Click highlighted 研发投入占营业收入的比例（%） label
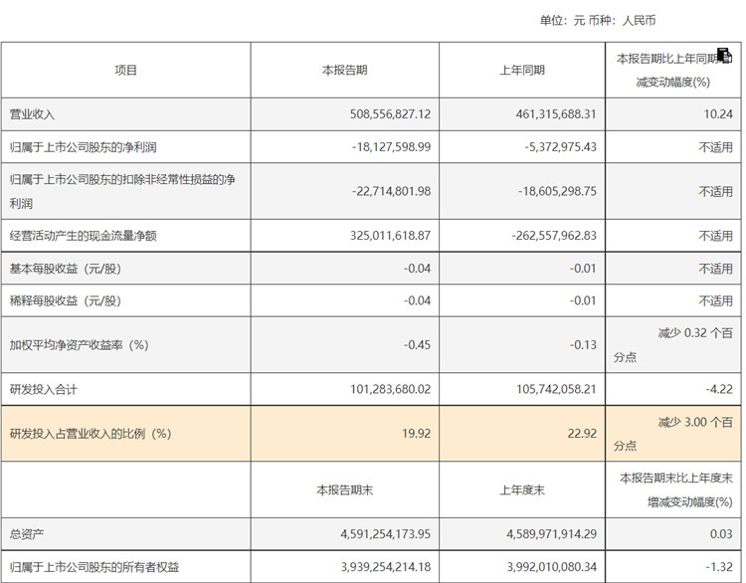The image size is (746, 583). [91, 434]
